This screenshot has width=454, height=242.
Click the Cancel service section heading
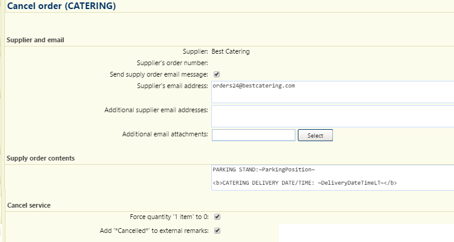pyautogui.click(x=29, y=205)
